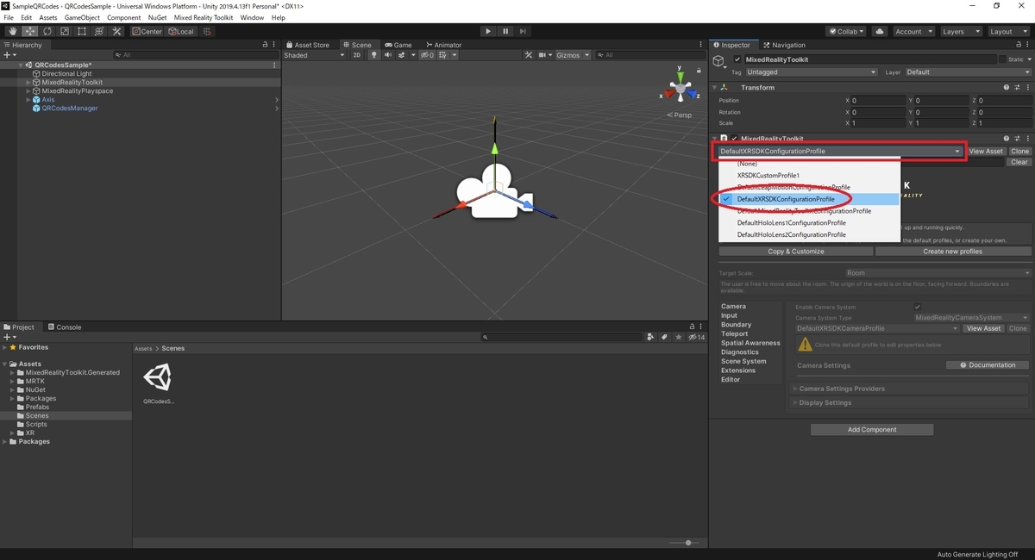Select the Hand tool in the toolbar
This screenshot has height=560, width=1035.
click(13, 31)
